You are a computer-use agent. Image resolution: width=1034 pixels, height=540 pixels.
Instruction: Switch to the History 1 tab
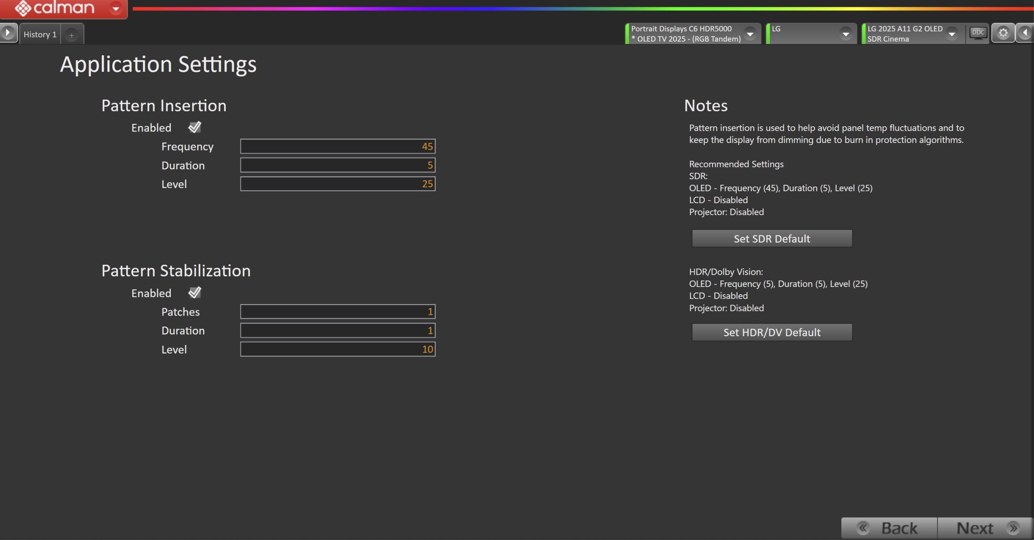pos(40,35)
